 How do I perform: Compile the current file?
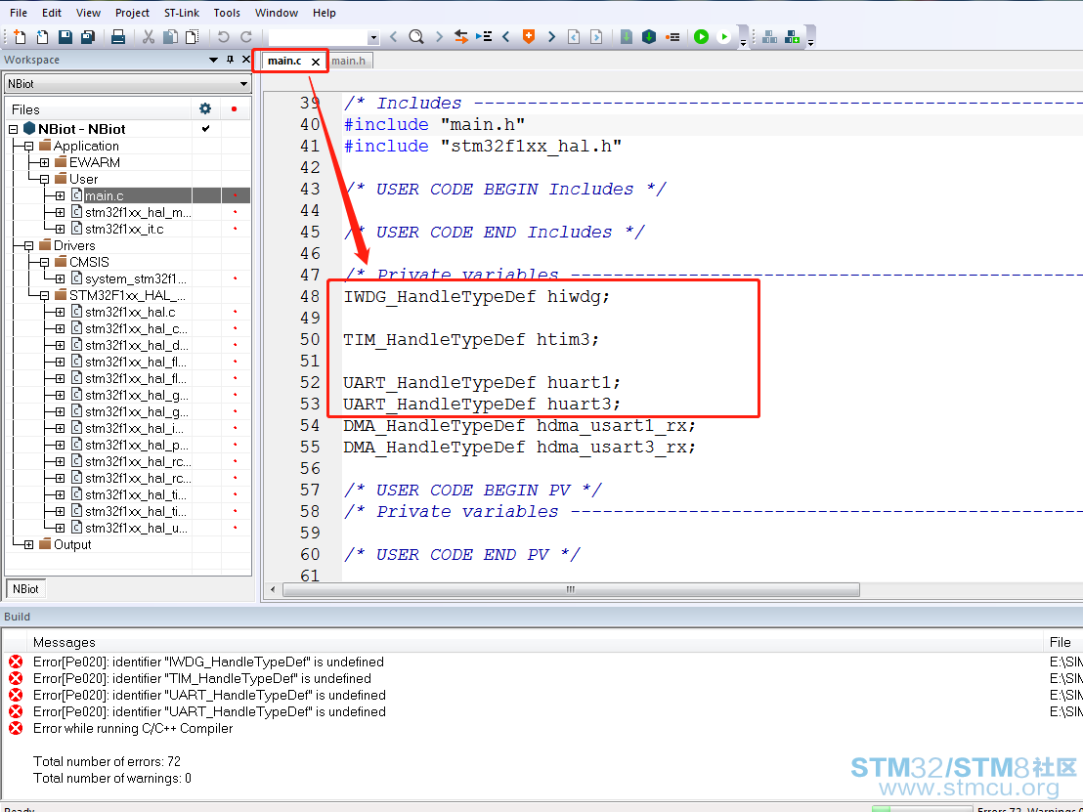(626, 36)
